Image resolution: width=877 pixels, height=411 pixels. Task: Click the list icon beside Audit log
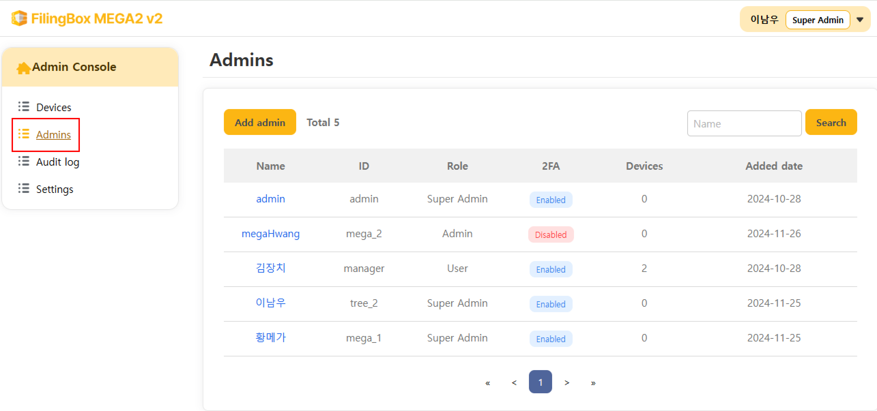24,161
